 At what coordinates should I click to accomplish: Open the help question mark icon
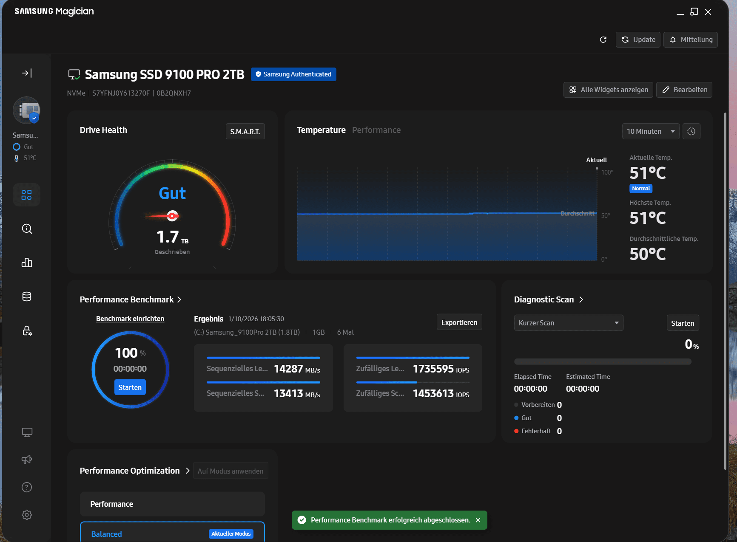(x=27, y=487)
